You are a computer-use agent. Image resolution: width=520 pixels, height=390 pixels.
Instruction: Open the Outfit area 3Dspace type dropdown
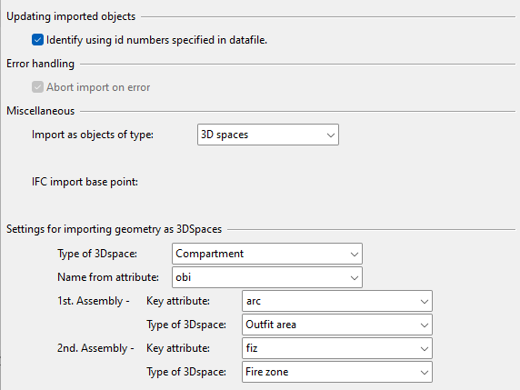click(337, 325)
